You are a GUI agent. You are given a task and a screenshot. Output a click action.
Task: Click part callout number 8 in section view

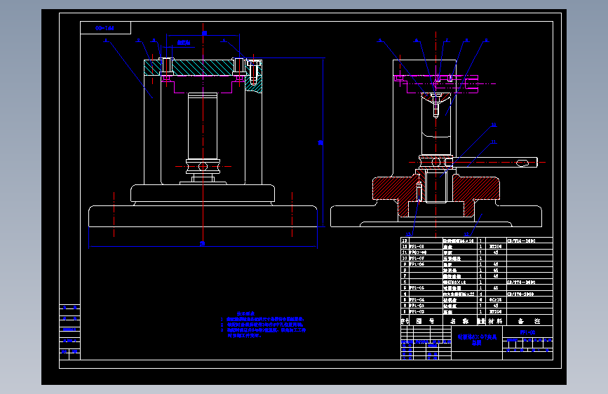click(466, 41)
